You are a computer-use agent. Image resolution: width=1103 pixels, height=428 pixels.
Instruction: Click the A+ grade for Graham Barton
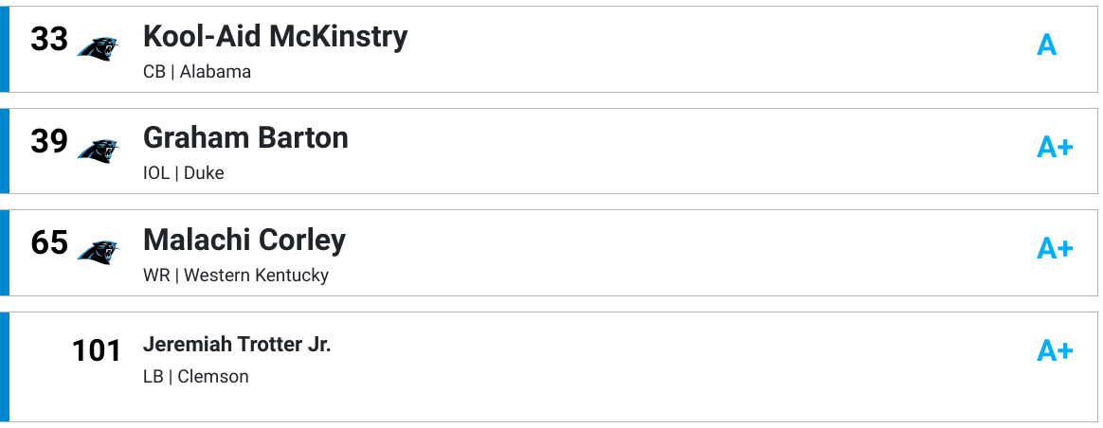point(1055,148)
